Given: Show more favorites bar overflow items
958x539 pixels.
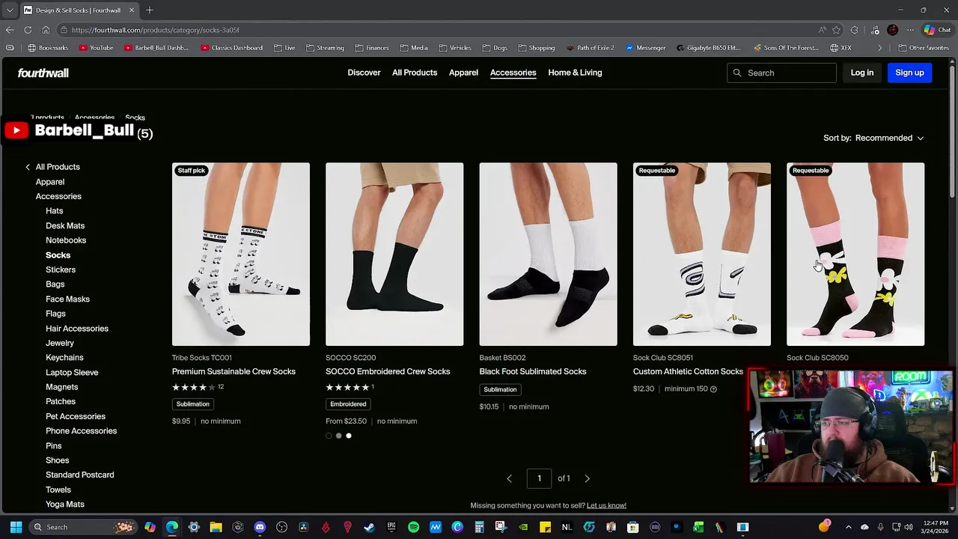Looking at the screenshot, I should point(880,48).
